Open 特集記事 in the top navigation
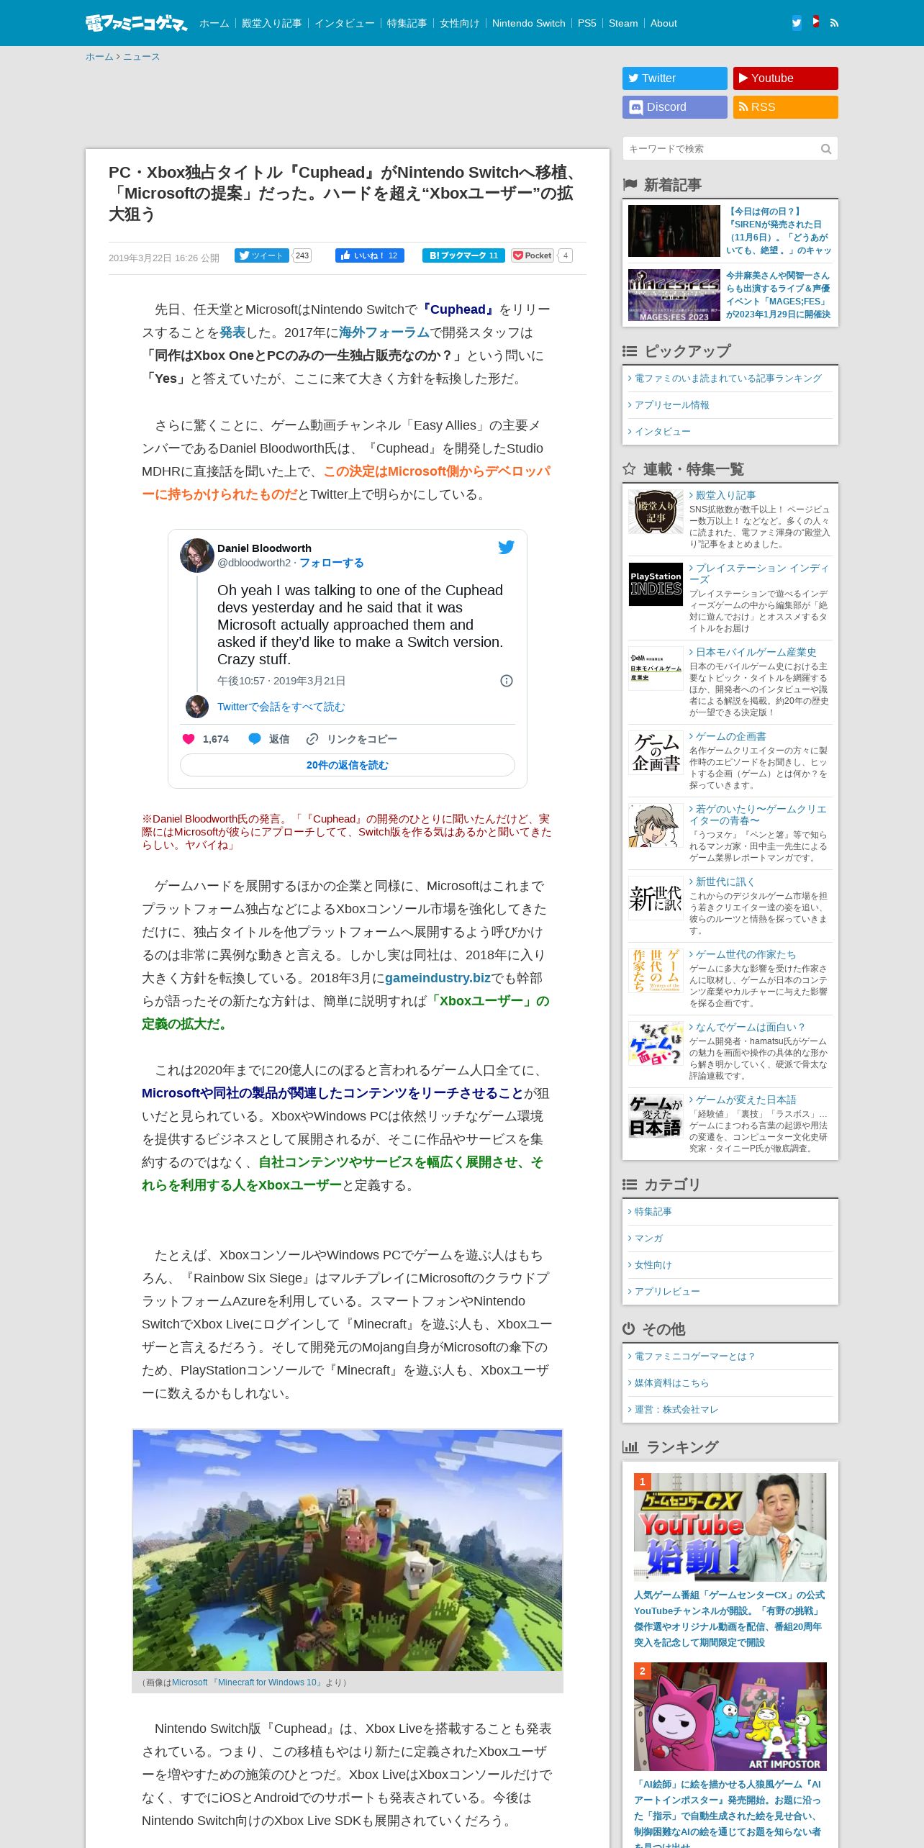 [x=407, y=23]
